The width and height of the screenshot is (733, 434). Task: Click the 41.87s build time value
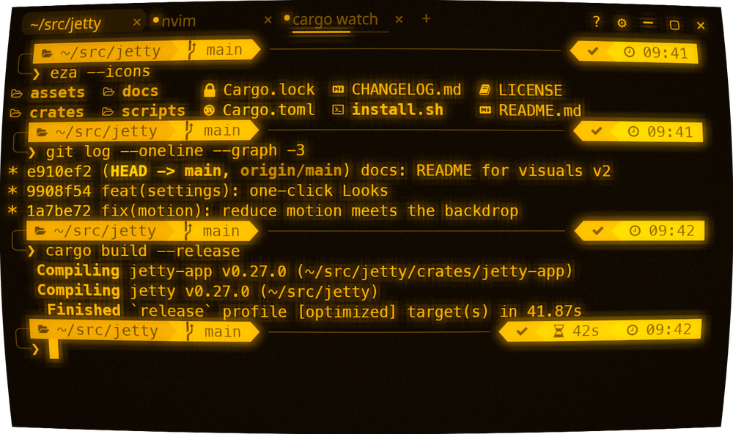tap(554, 311)
